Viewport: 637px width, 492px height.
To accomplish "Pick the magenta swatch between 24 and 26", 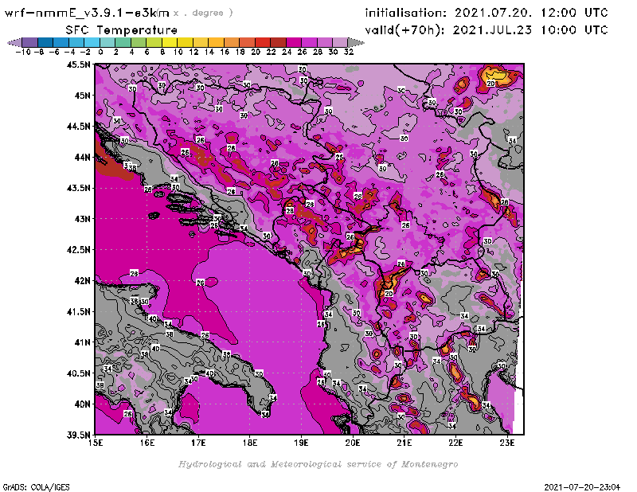I will click(294, 42).
